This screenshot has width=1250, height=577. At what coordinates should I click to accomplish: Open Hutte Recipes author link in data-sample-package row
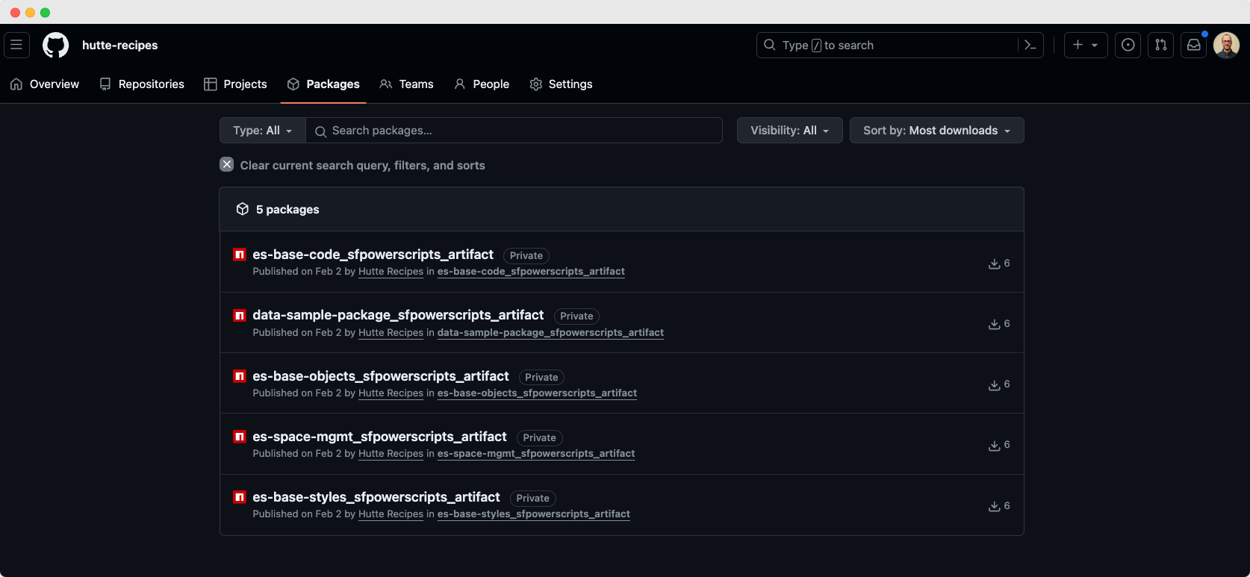pos(391,333)
